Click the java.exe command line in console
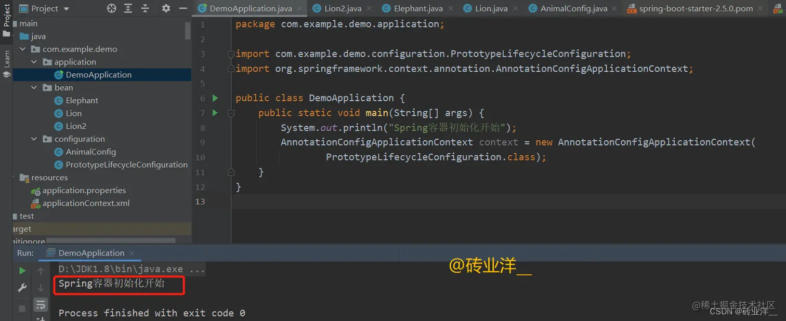This screenshot has height=321, width=786. (132, 269)
